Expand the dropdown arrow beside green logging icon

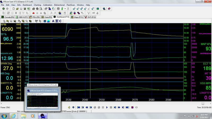click(x=65, y=9)
